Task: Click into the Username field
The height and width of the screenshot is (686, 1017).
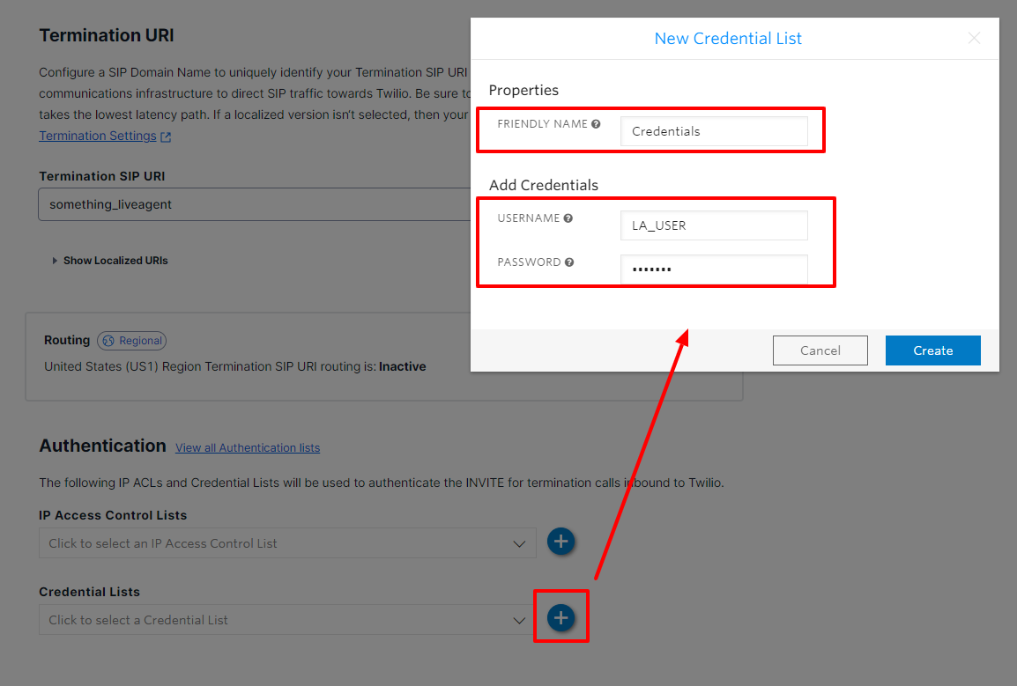Action: 714,225
